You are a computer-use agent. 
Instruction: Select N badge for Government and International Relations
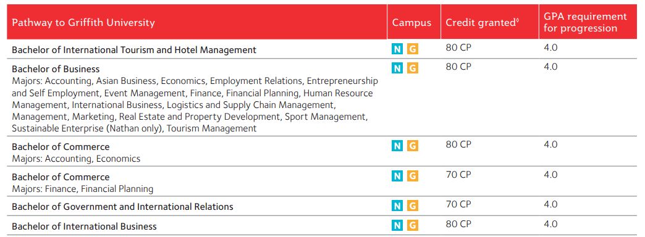[x=397, y=206]
